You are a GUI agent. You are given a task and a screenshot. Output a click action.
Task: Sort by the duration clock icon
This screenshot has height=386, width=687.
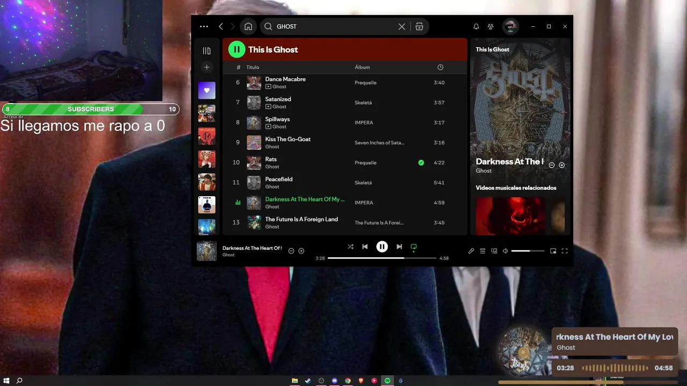point(440,67)
